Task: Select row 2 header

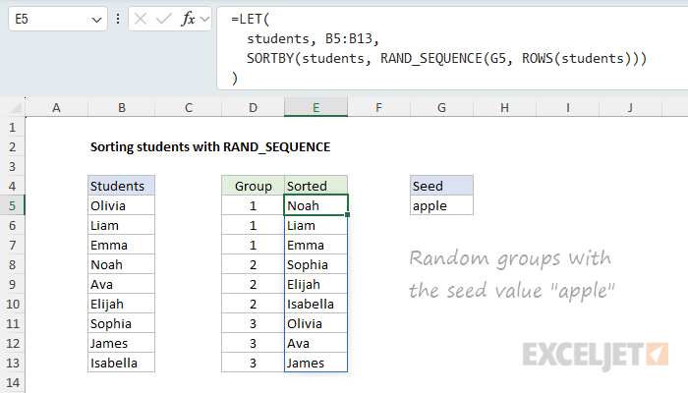Action: coord(12,146)
